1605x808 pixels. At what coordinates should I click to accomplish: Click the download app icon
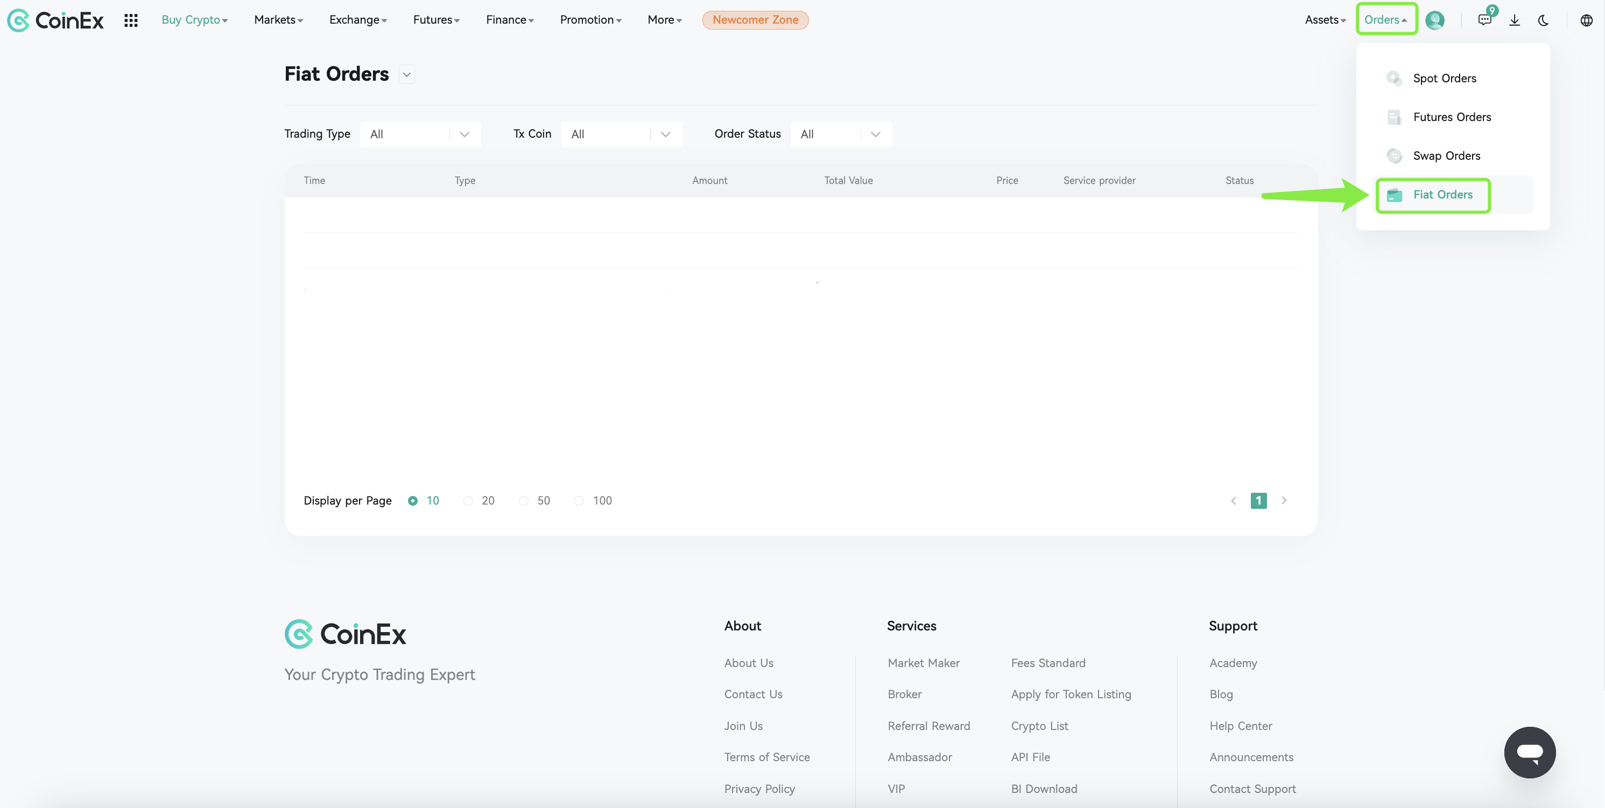click(1514, 20)
